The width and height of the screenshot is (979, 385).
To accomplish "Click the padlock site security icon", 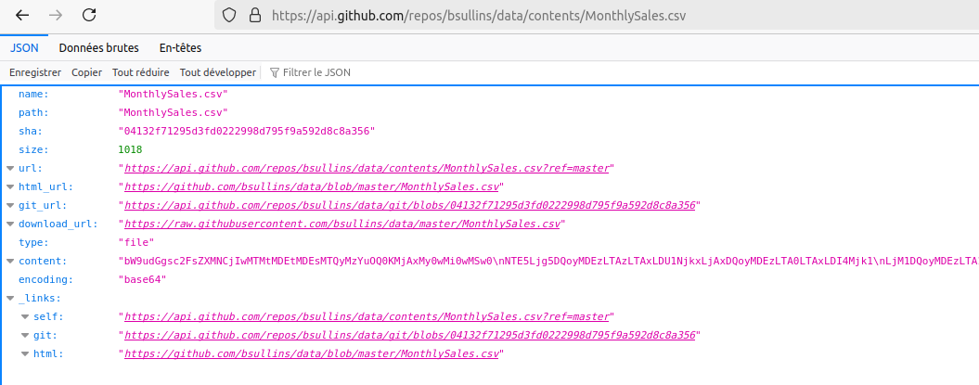I will [253, 16].
